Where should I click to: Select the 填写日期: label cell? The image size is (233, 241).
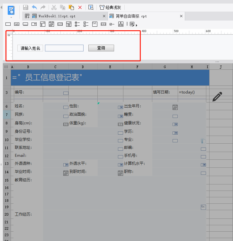[x=165, y=92]
